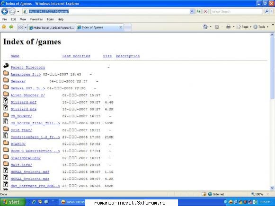Click the Refresh icon beside address bar
The height and width of the screenshot is (206, 275).
[198, 11]
